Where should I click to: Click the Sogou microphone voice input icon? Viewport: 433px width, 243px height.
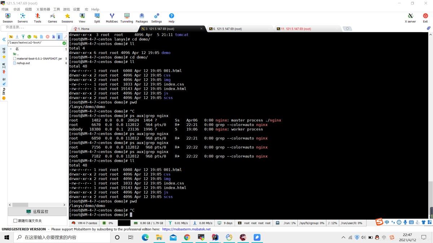[405, 222]
